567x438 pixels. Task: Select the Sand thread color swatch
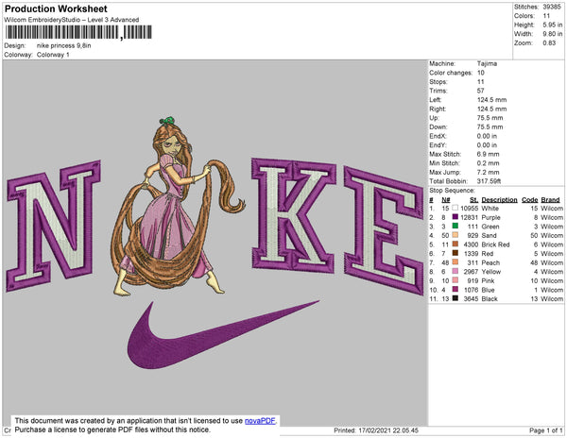tap(455, 235)
